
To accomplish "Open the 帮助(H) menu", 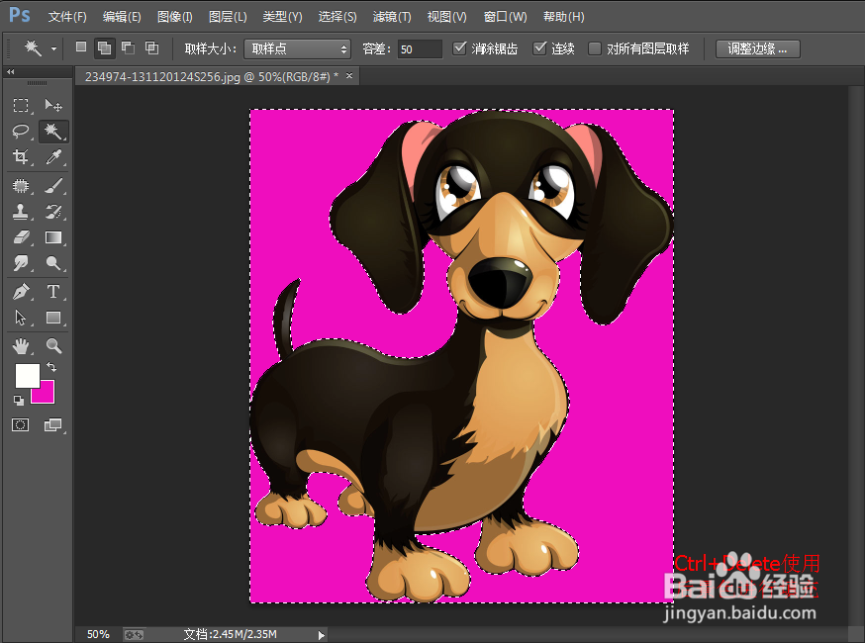I will tap(564, 17).
